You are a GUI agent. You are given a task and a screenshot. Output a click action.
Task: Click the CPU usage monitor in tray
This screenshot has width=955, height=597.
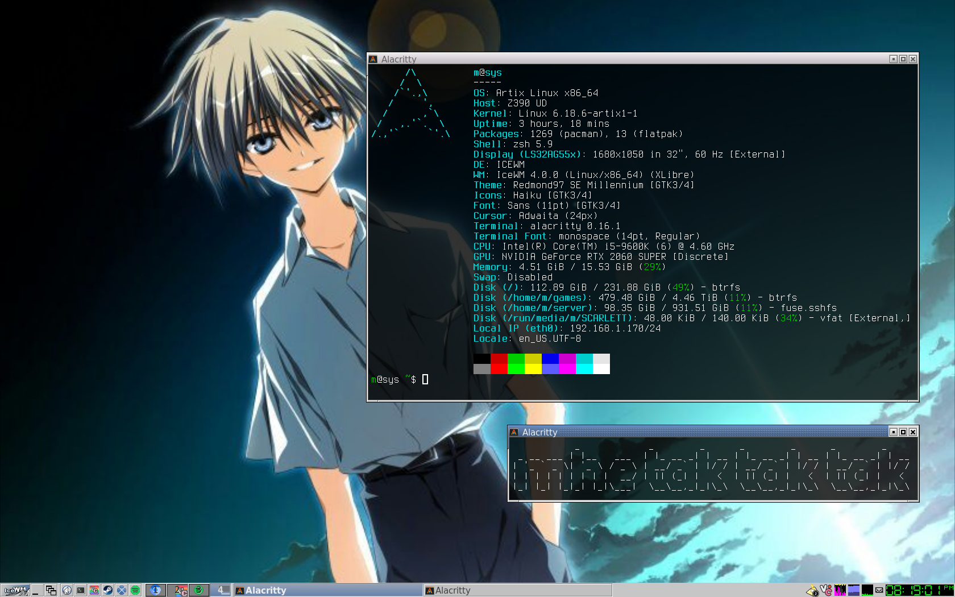(840, 590)
